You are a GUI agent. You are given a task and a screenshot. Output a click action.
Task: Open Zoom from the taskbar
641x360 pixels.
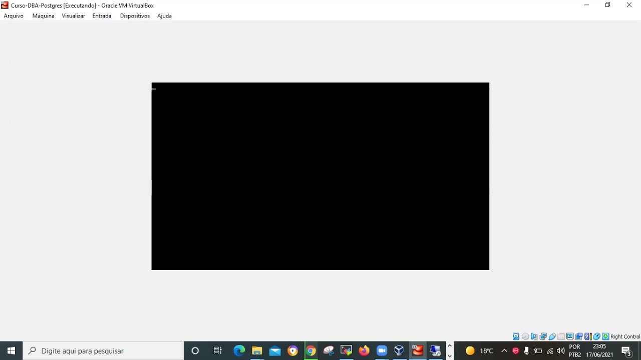click(x=382, y=350)
